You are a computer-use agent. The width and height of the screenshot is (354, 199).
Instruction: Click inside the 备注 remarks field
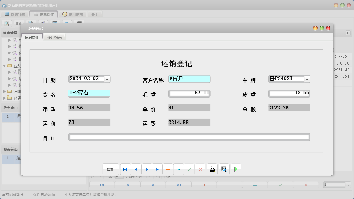pyautogui.click(x=190, y=137)
